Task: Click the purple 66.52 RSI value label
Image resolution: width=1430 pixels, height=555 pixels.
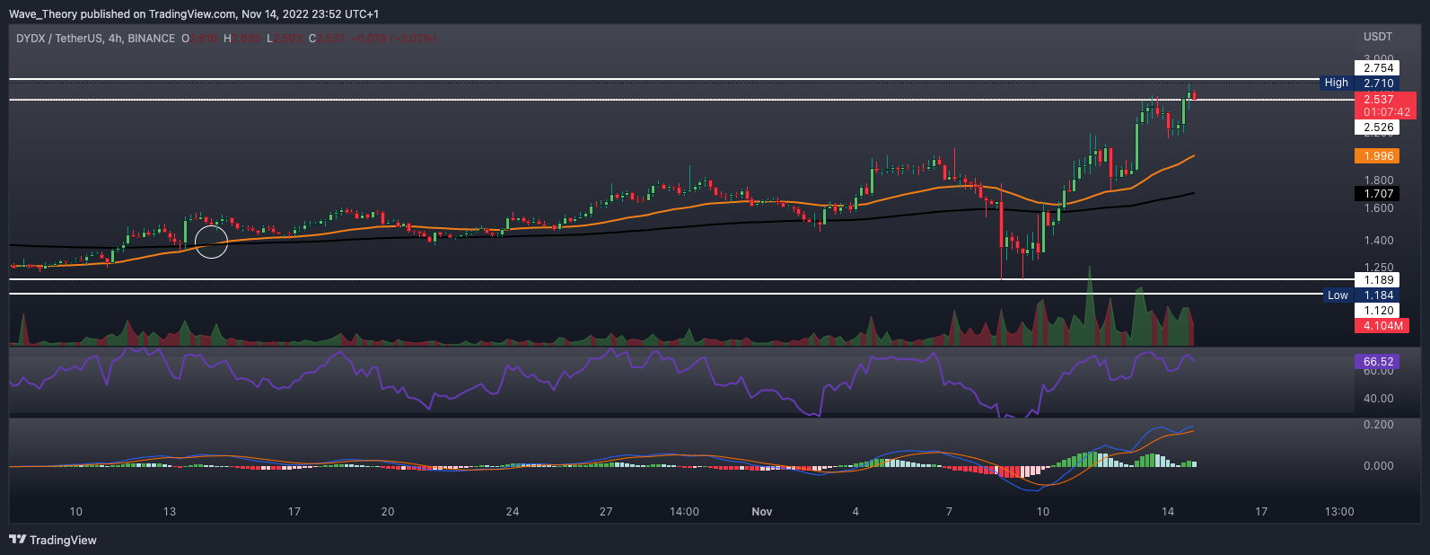Action: pyautogui.click(x=1378, y=361)
